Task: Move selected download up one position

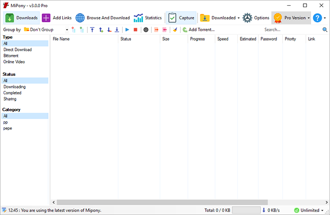Action: 101,30
